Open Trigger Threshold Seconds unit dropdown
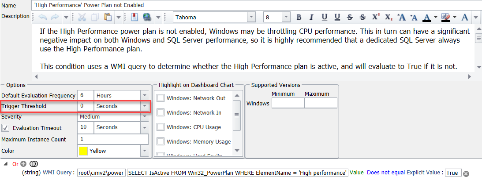Screen dimensions: 482x184 click(x=144, y=106)
